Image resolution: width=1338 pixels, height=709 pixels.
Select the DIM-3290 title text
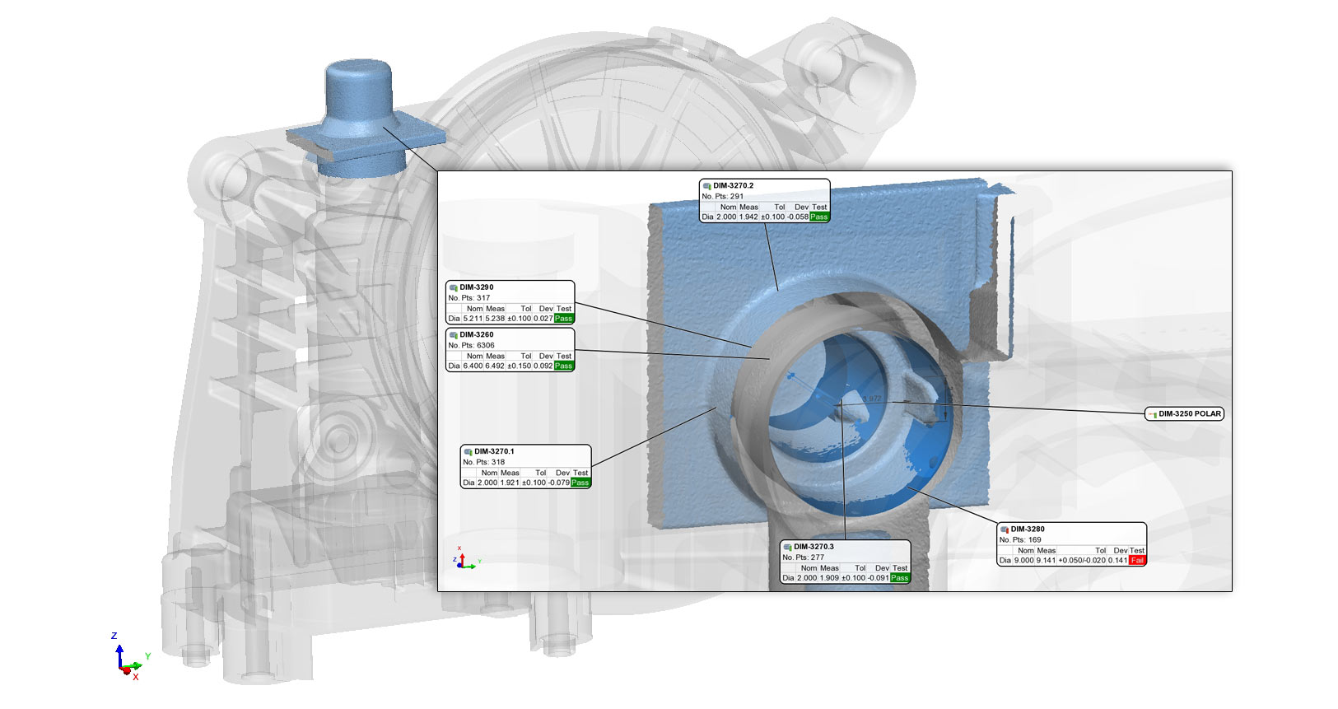pyautogui.click(x=477, y=287)
